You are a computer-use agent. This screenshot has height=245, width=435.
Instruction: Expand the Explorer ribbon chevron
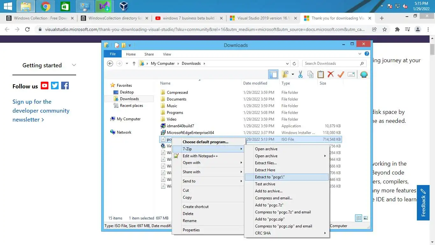(x=360, y=54)
